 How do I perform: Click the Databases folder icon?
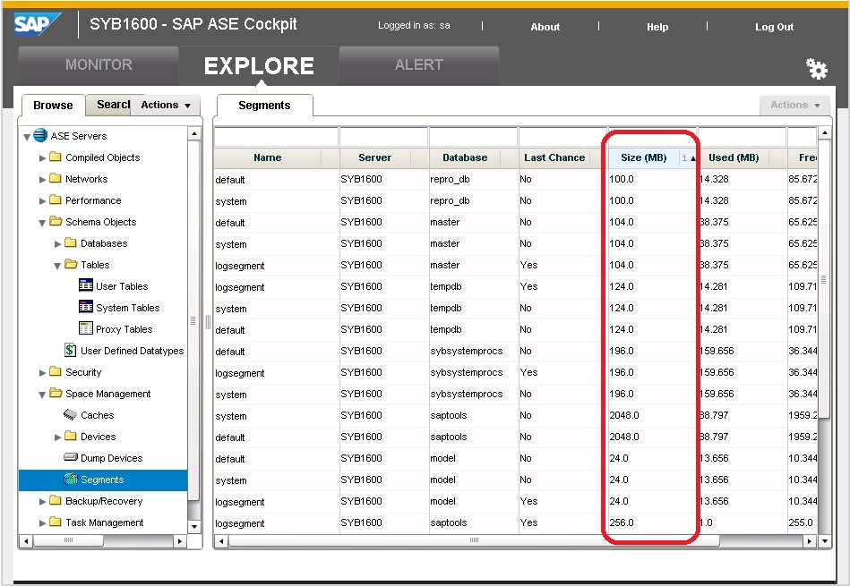71,242
